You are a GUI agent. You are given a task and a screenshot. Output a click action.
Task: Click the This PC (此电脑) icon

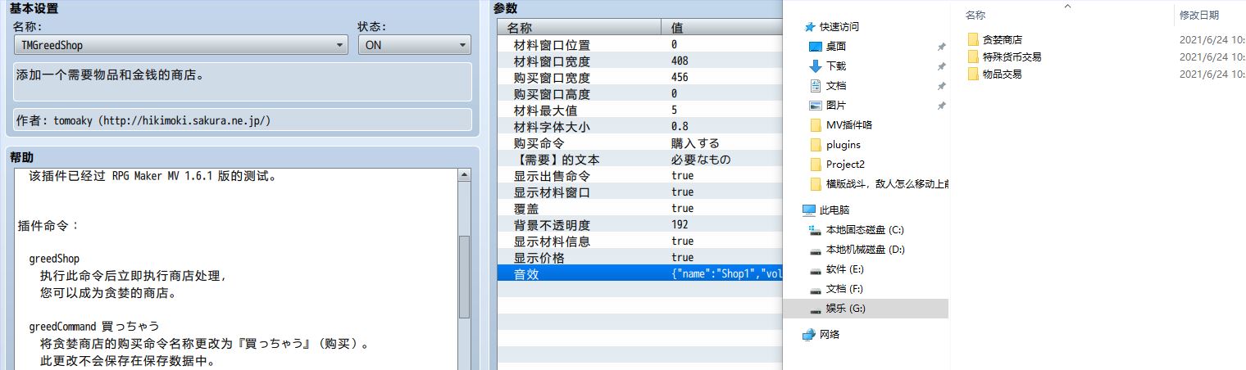click(809, 210)
